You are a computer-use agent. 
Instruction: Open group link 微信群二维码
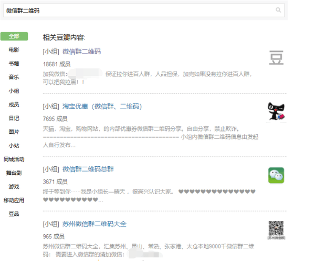81,52
